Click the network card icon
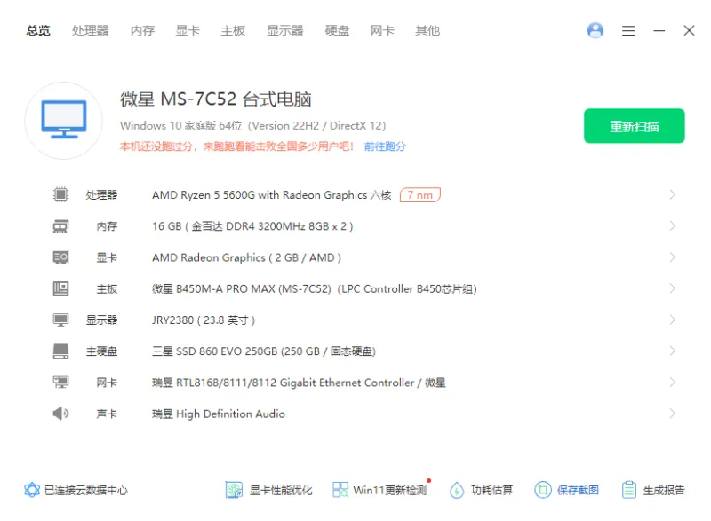The width and height of the screenshot is (711, 521). tap(60, 382)
